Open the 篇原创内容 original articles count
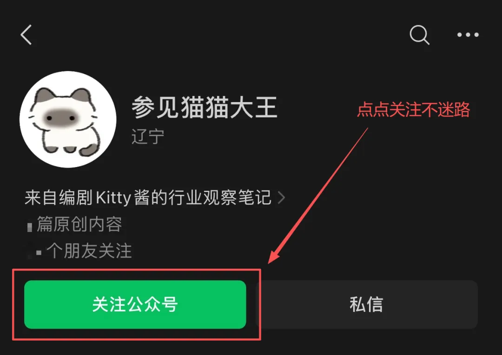The height and width of the screenshot is (355, 502). click(x=79, y=224)
